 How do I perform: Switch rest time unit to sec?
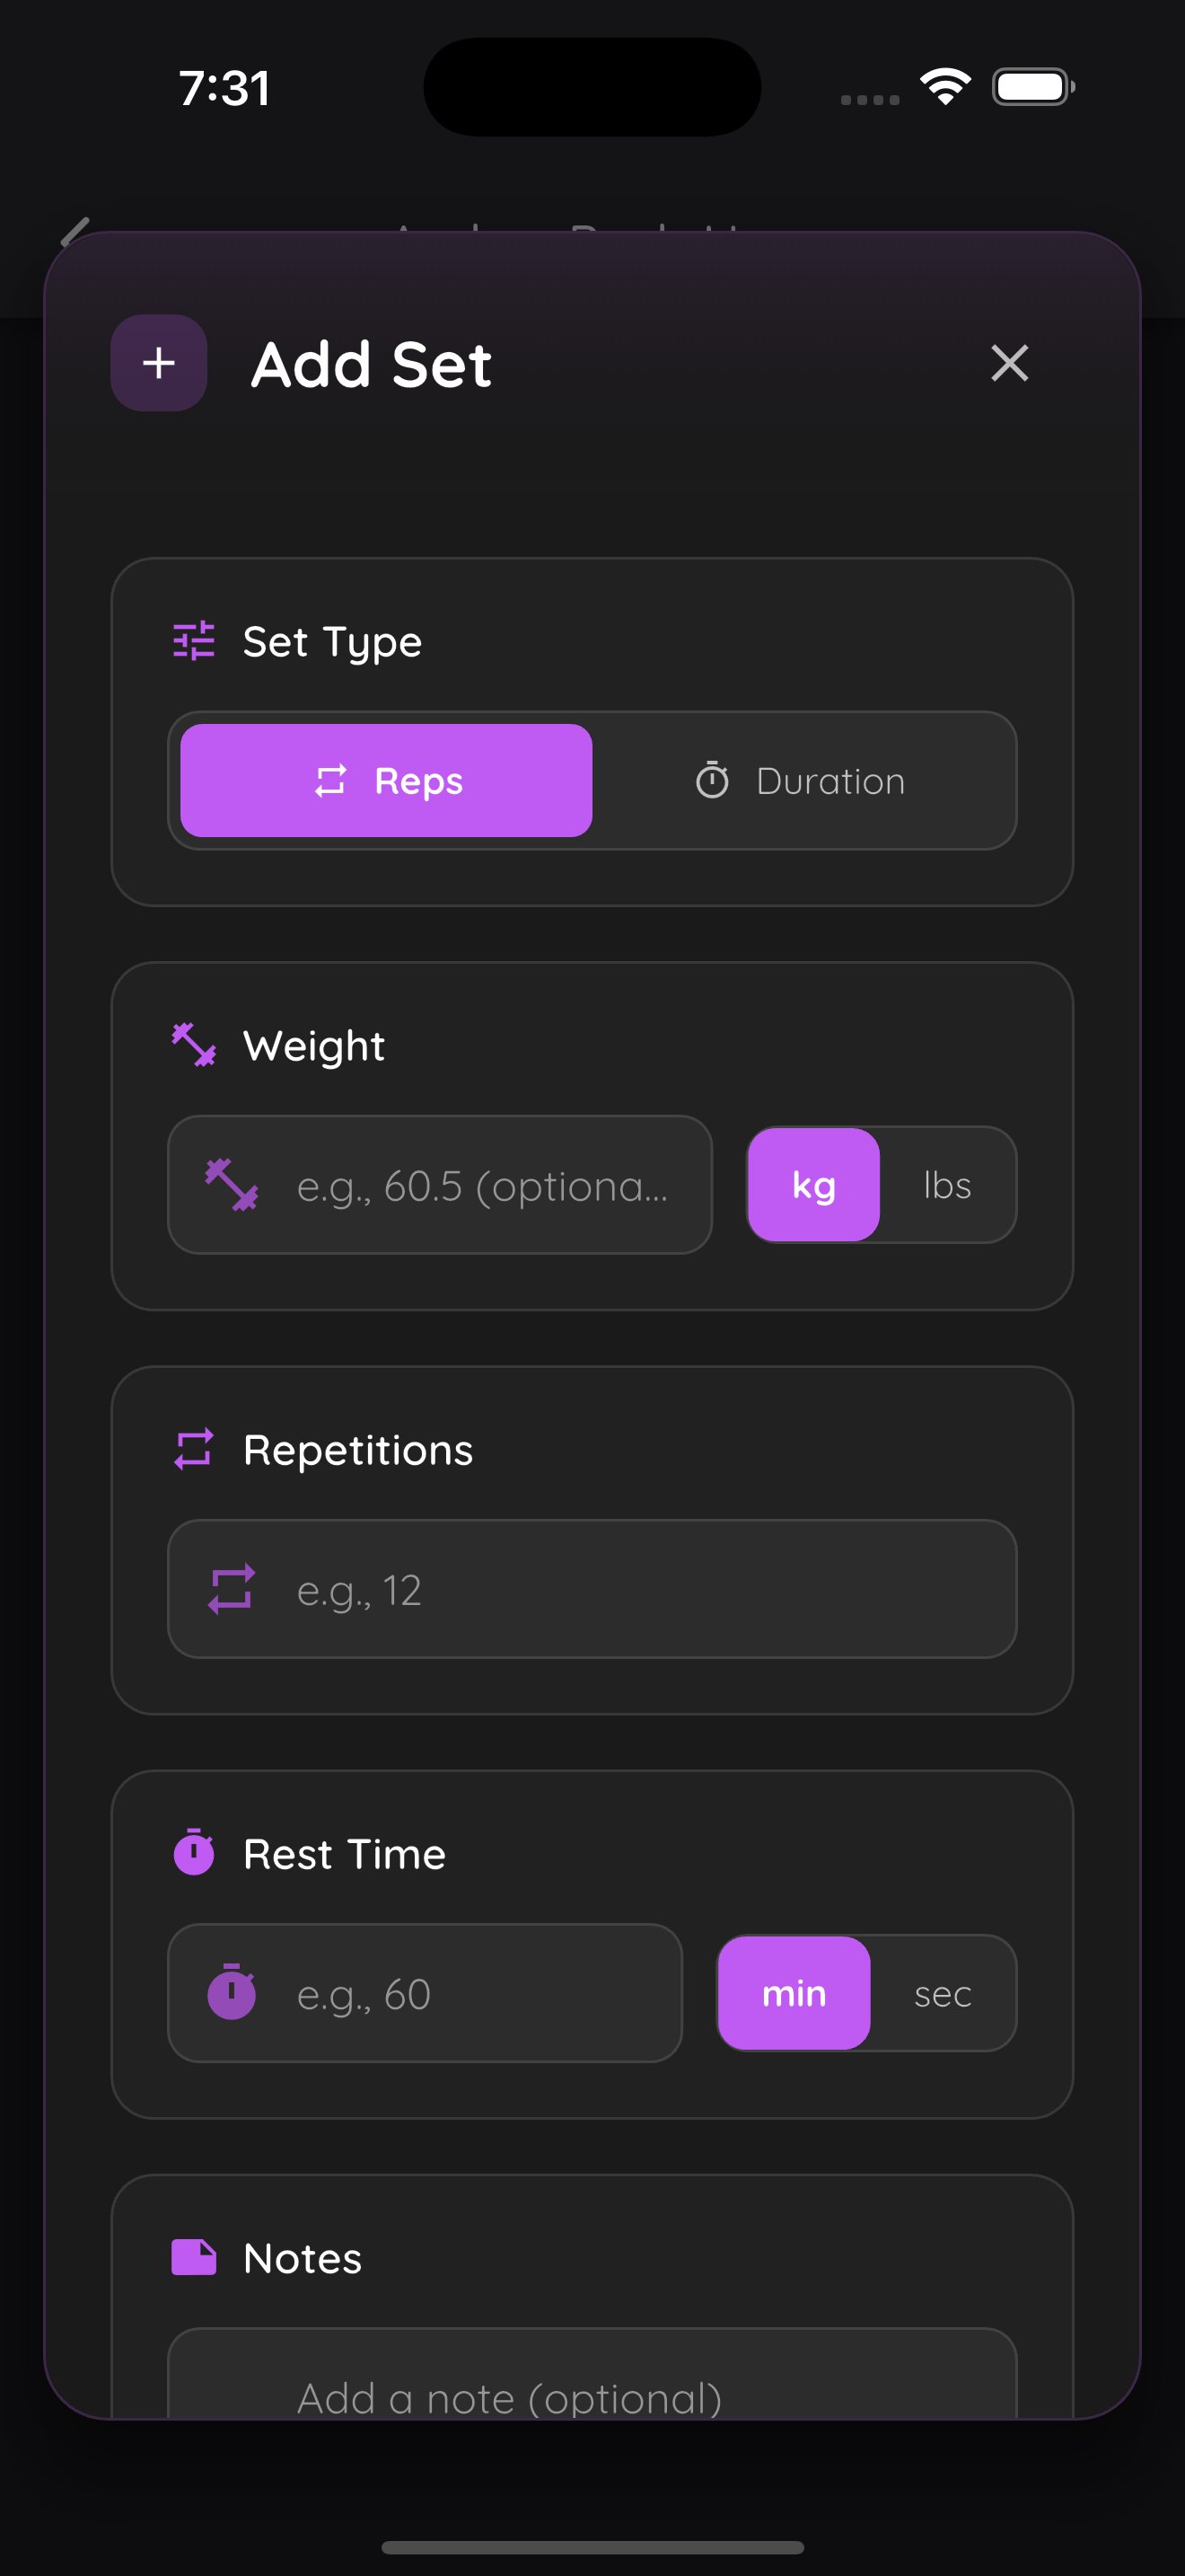(943, 1993)
